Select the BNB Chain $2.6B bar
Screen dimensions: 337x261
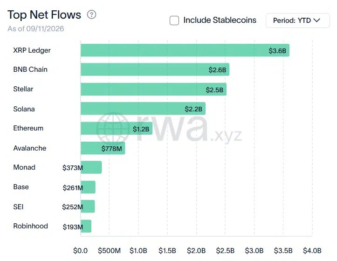tap(155, 69)
